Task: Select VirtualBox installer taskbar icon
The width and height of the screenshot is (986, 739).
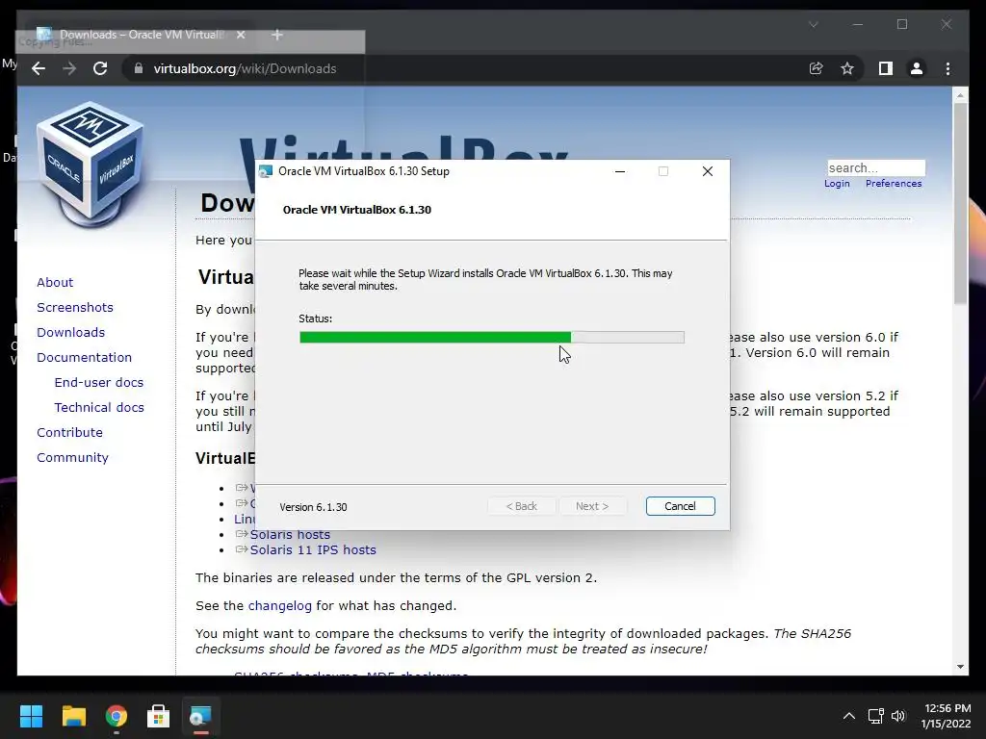Action: (x=200, y=716)
